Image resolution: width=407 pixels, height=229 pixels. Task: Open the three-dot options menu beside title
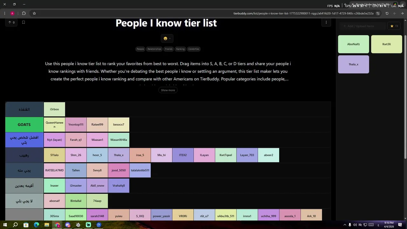coord(326,22)
